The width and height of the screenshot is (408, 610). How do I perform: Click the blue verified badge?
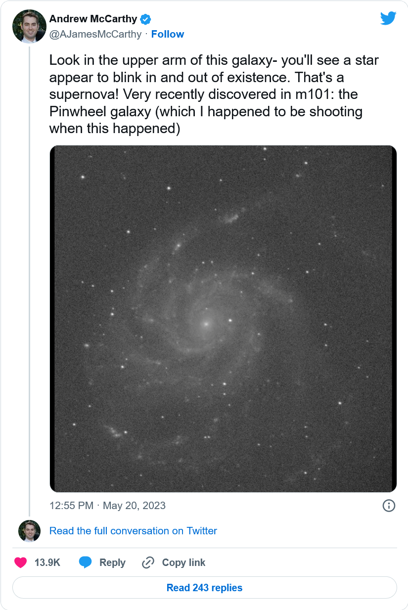[145, 19]
